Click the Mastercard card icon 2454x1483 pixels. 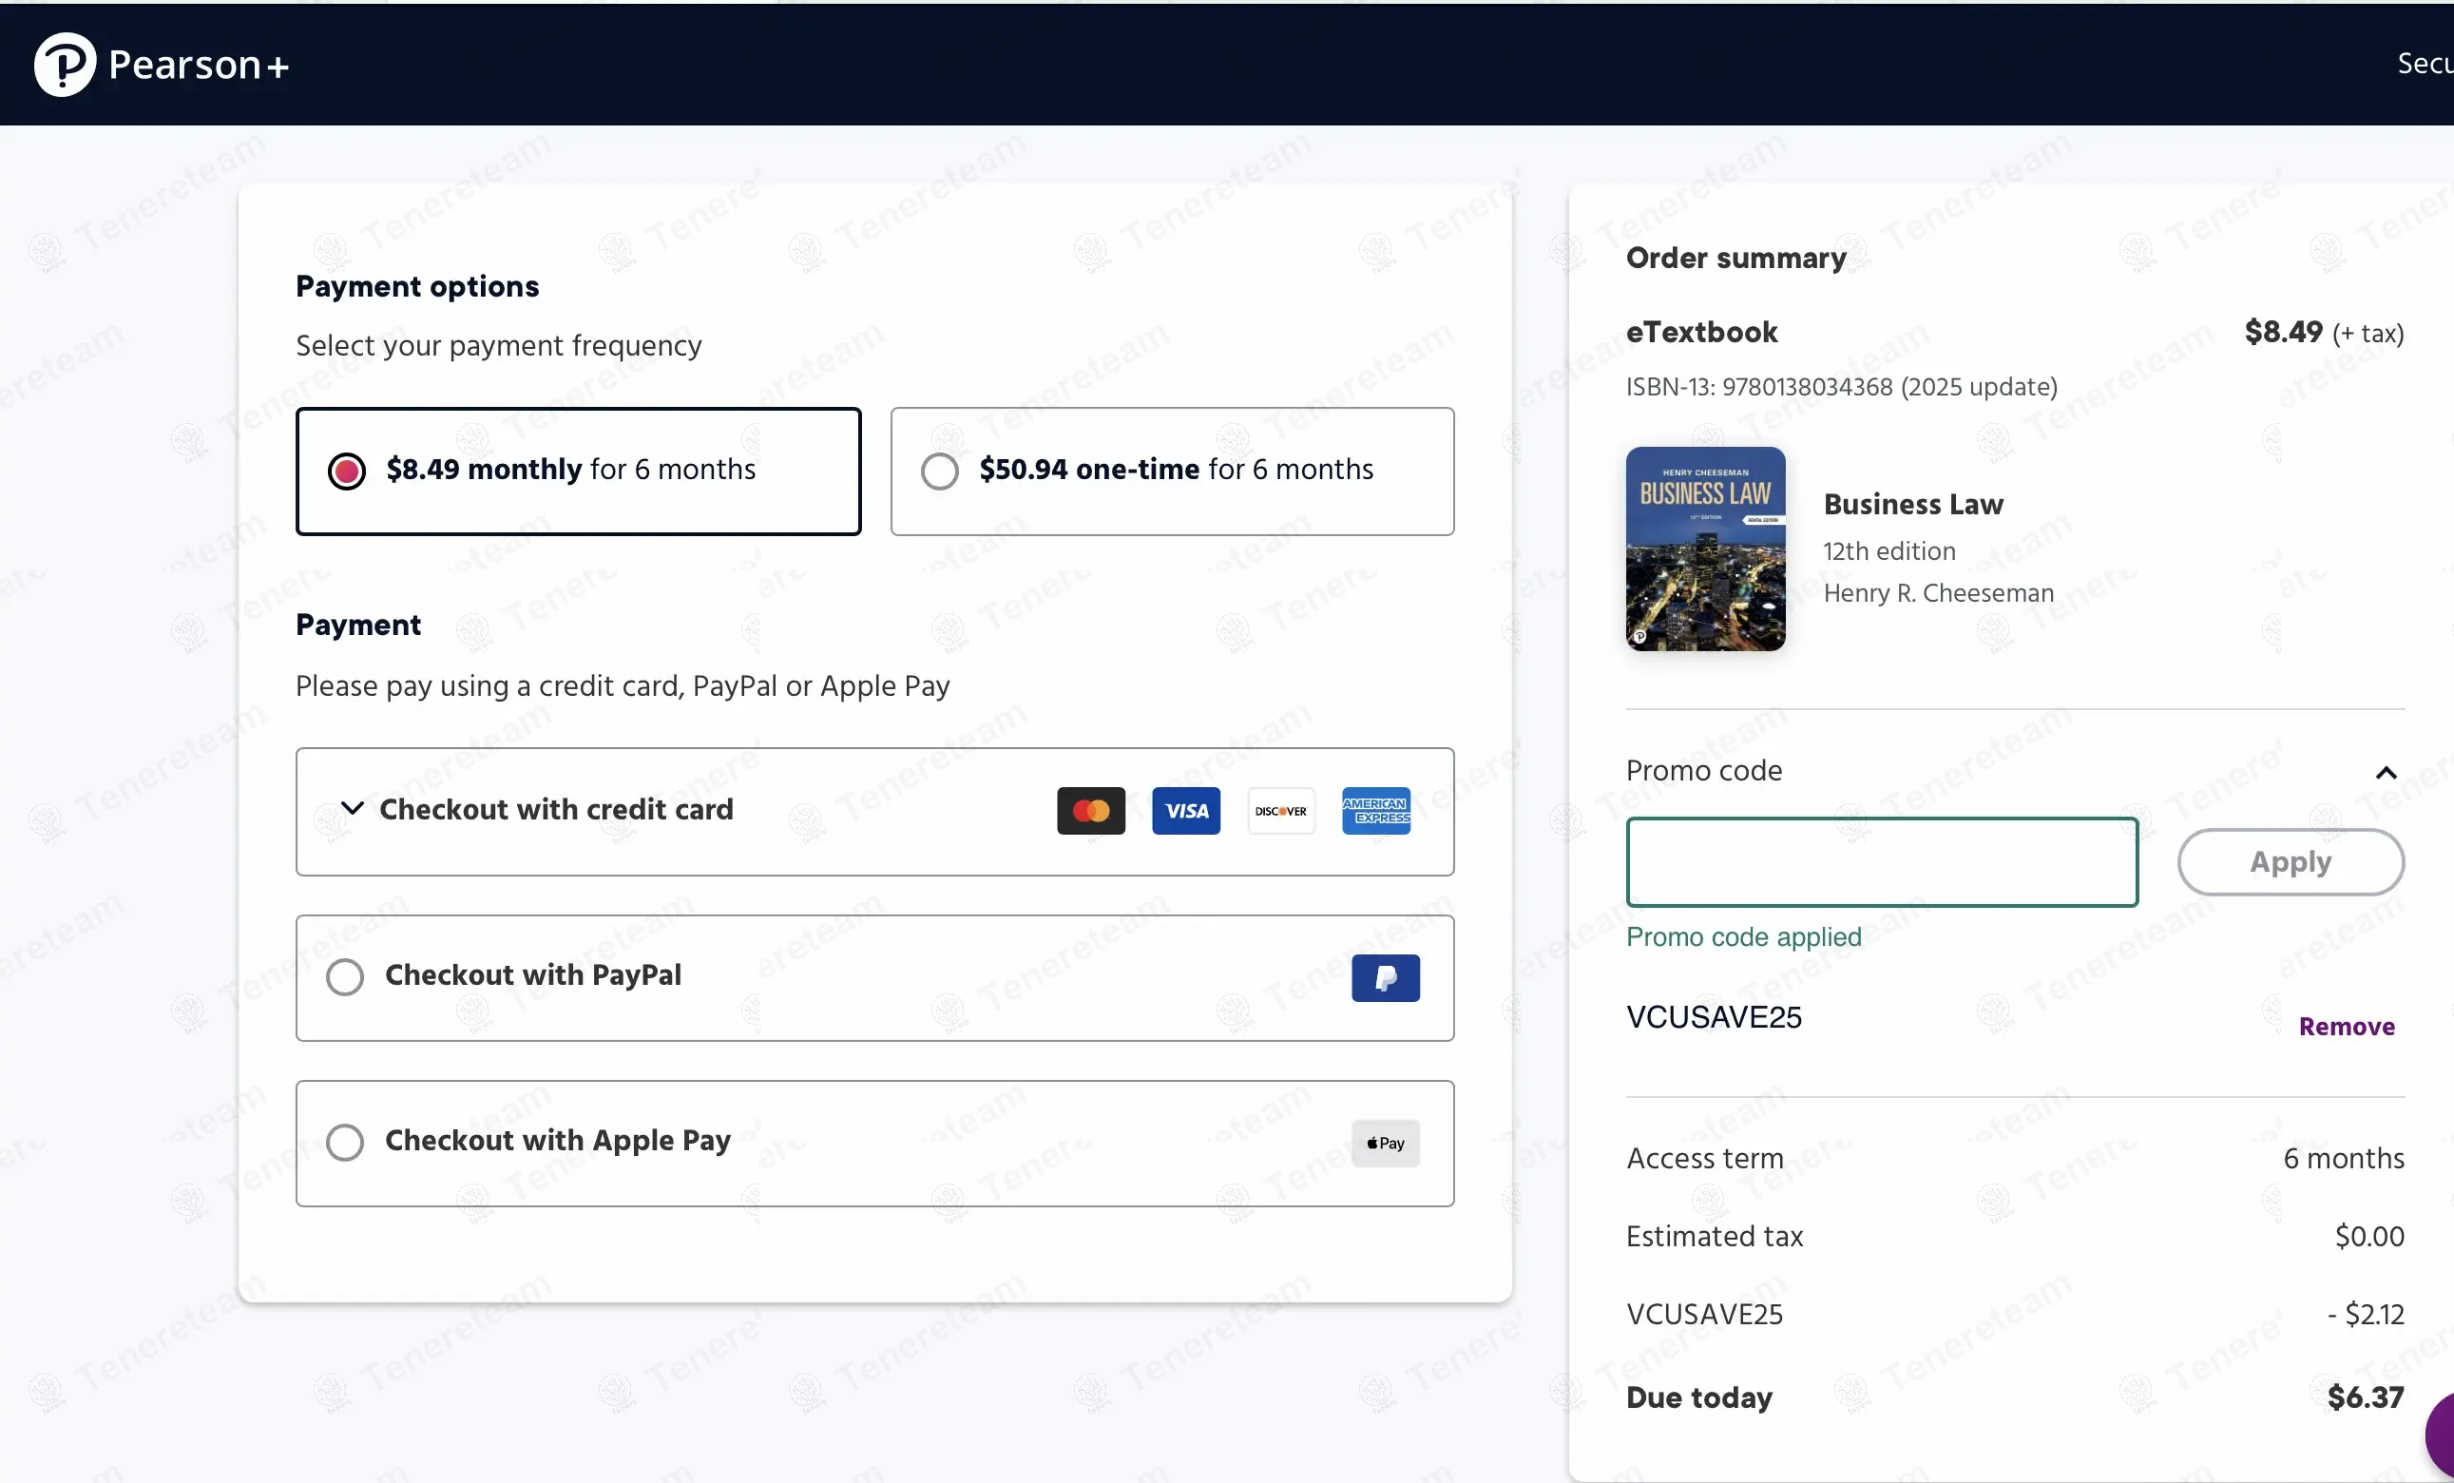point(1090,811)
